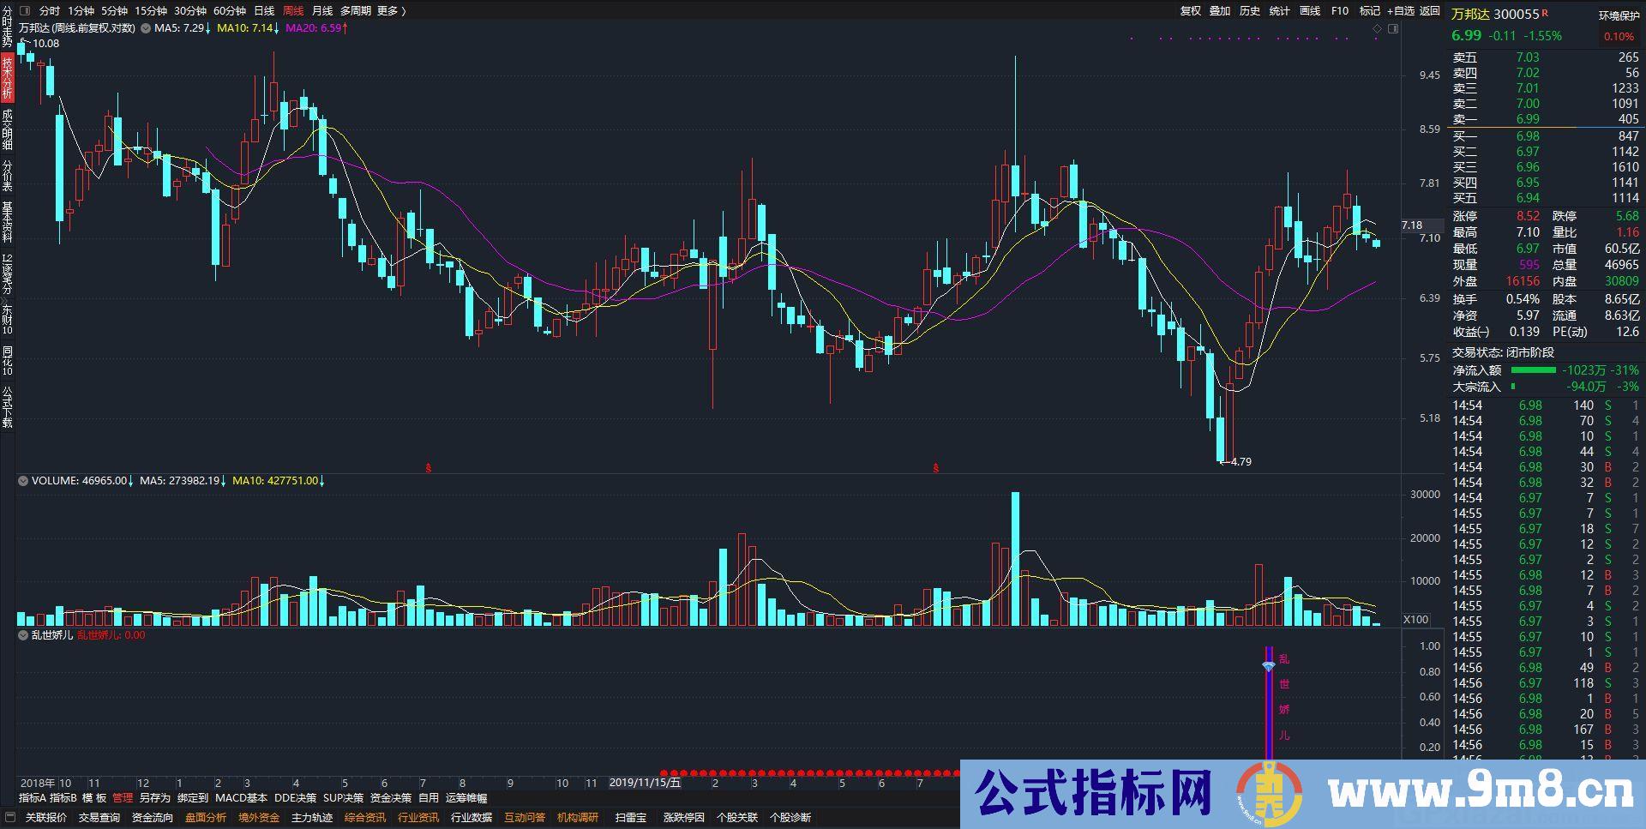1646x829 pixels.
Task: Open 历史 history view
Action: [x=1250, y=11]
